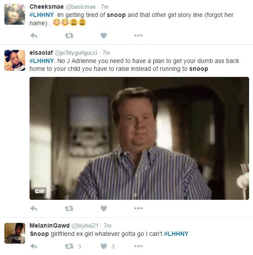Open Cheeksmae's profile avatar

click(15, 14)
